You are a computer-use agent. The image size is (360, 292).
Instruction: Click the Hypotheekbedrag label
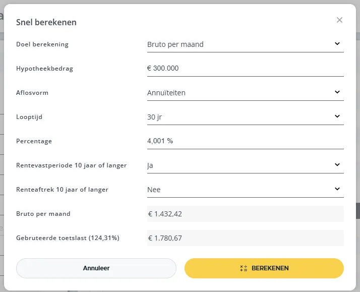click(44, 69)
